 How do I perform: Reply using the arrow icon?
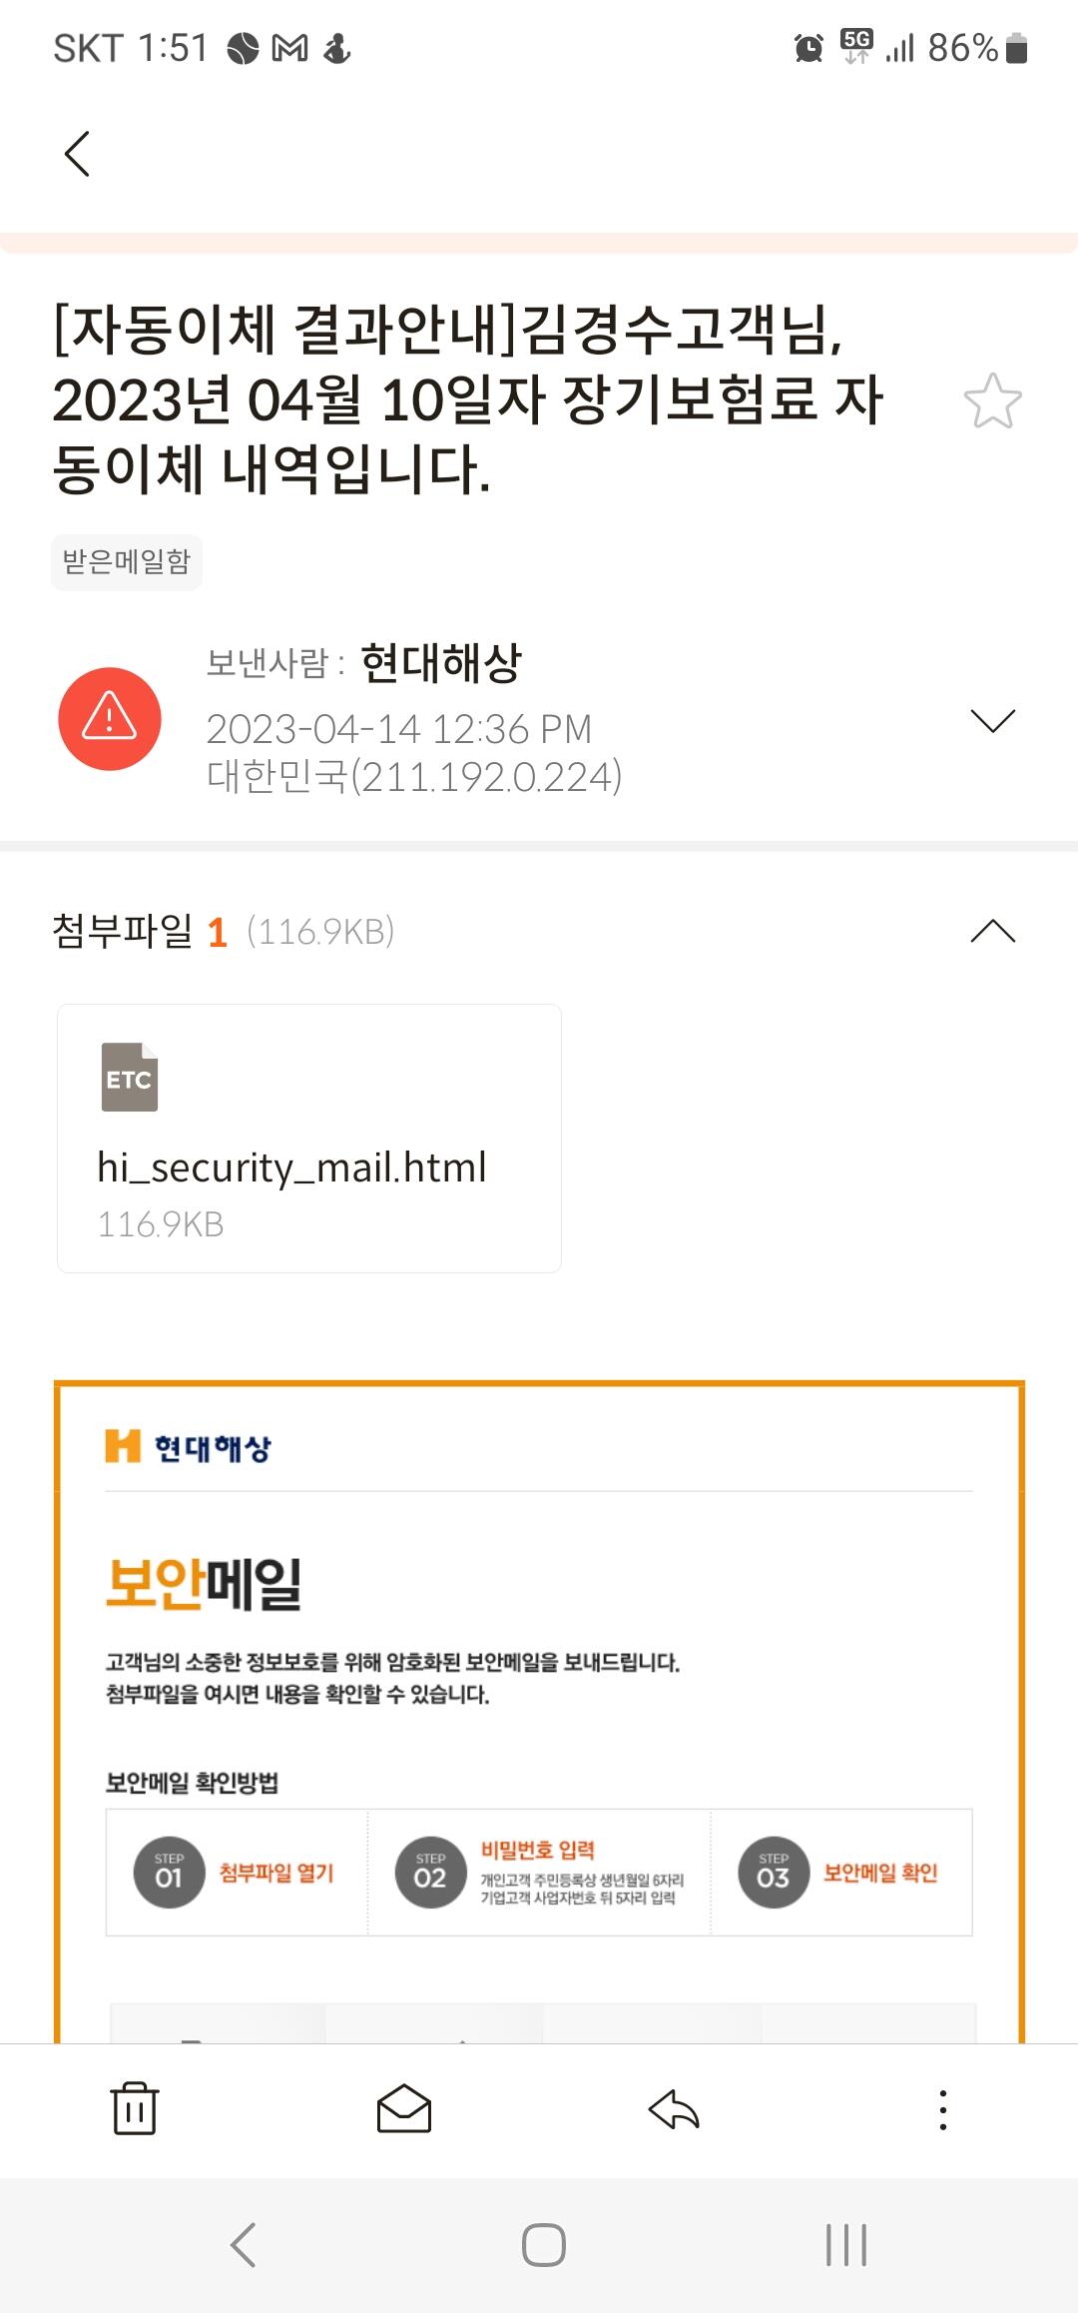point(674,2109)
